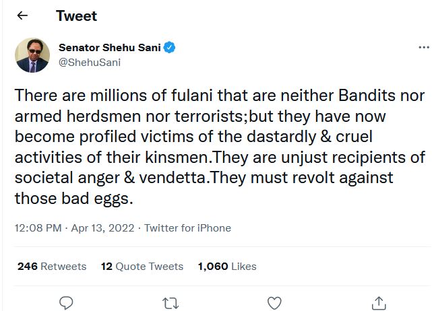
Task: Click the share icon below the tweet
Action: 379,303
